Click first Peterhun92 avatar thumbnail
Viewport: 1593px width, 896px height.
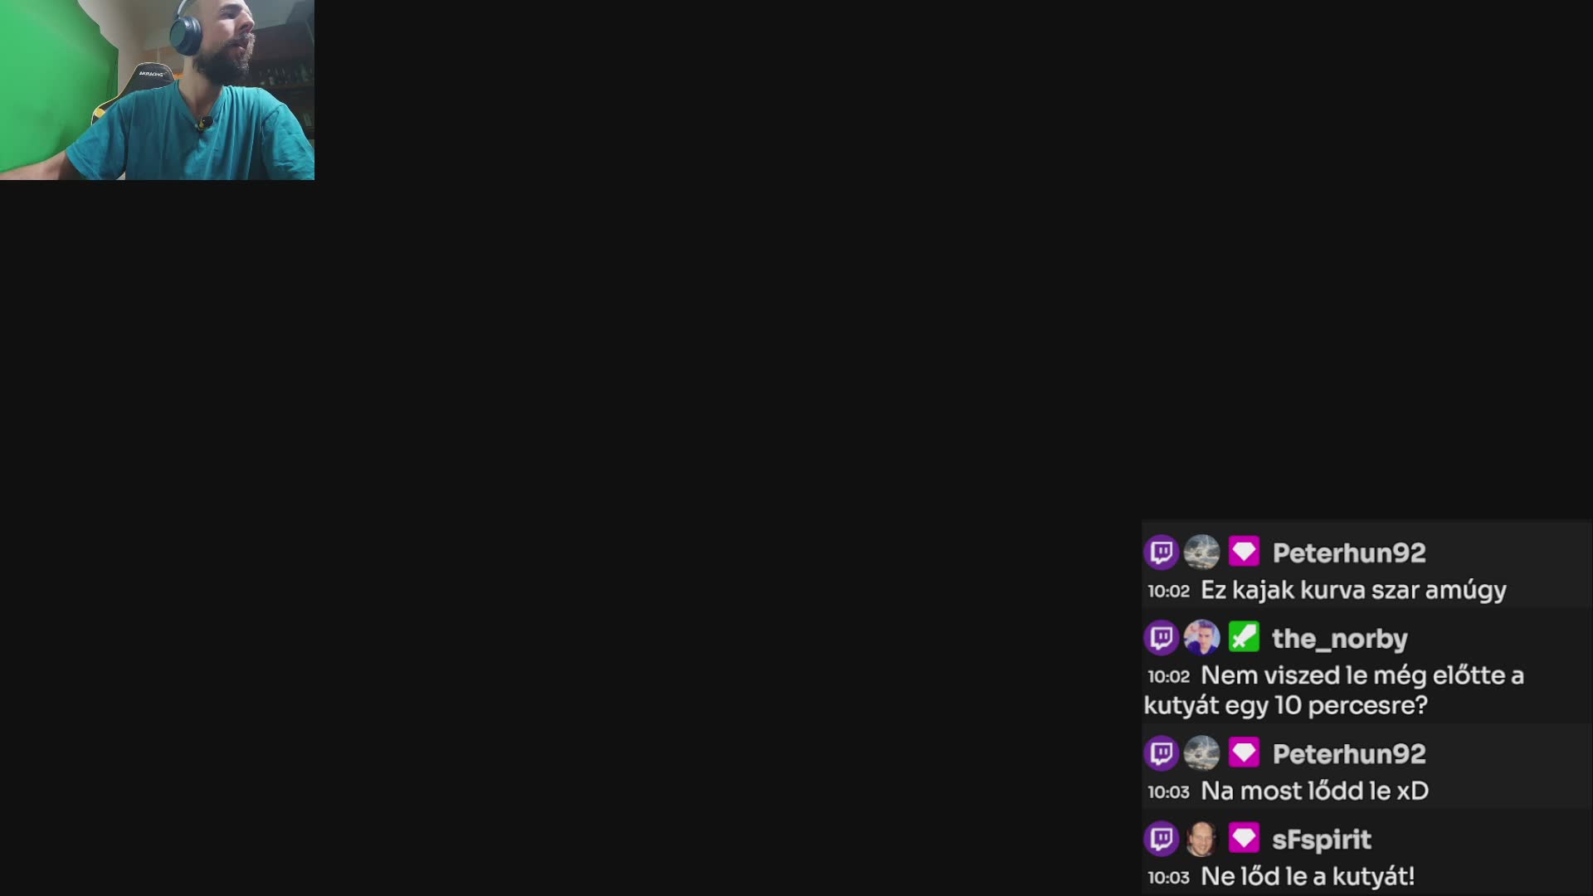(x=1201, y=552)
